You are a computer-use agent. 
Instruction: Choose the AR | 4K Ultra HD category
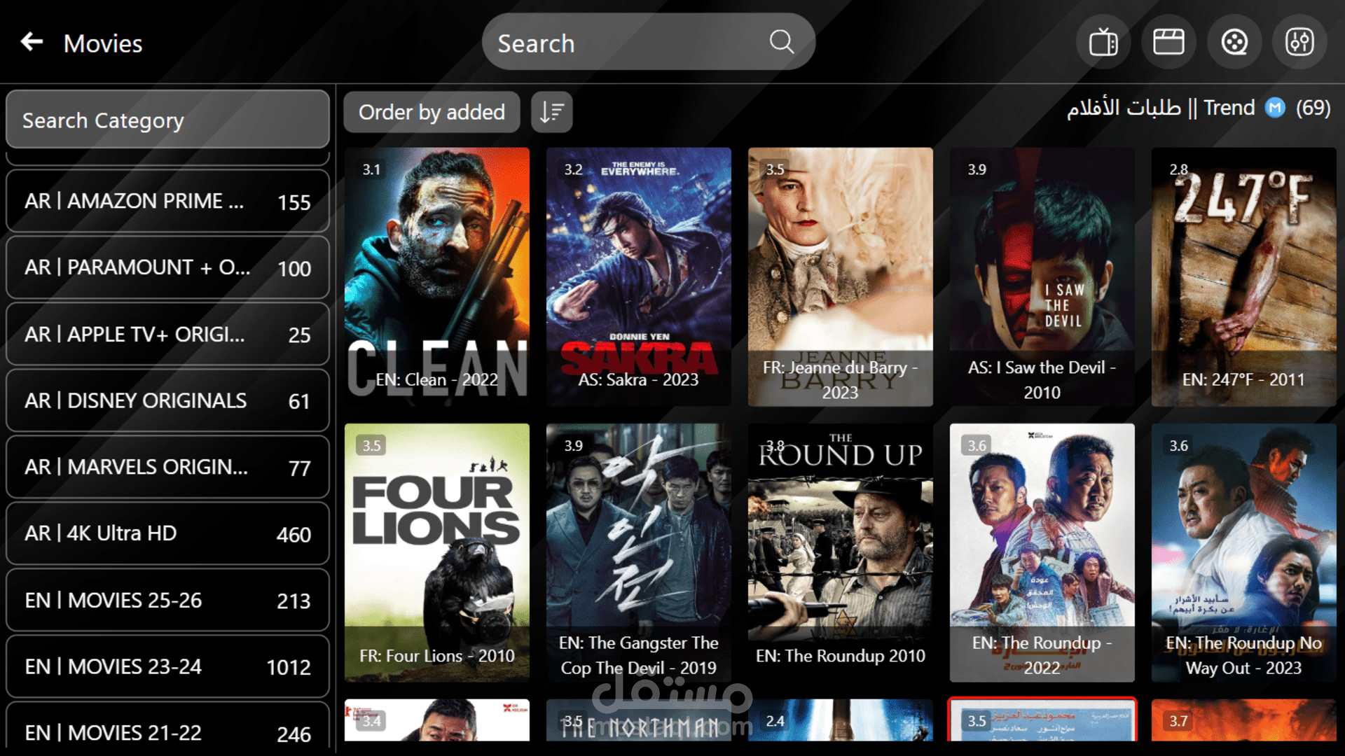coord(167,534)
